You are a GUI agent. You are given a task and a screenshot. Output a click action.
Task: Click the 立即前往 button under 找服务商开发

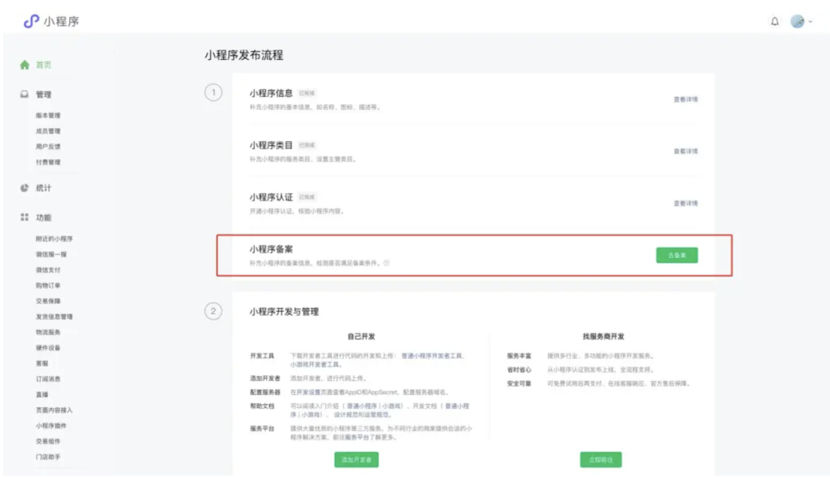click(x=599, y=459)
